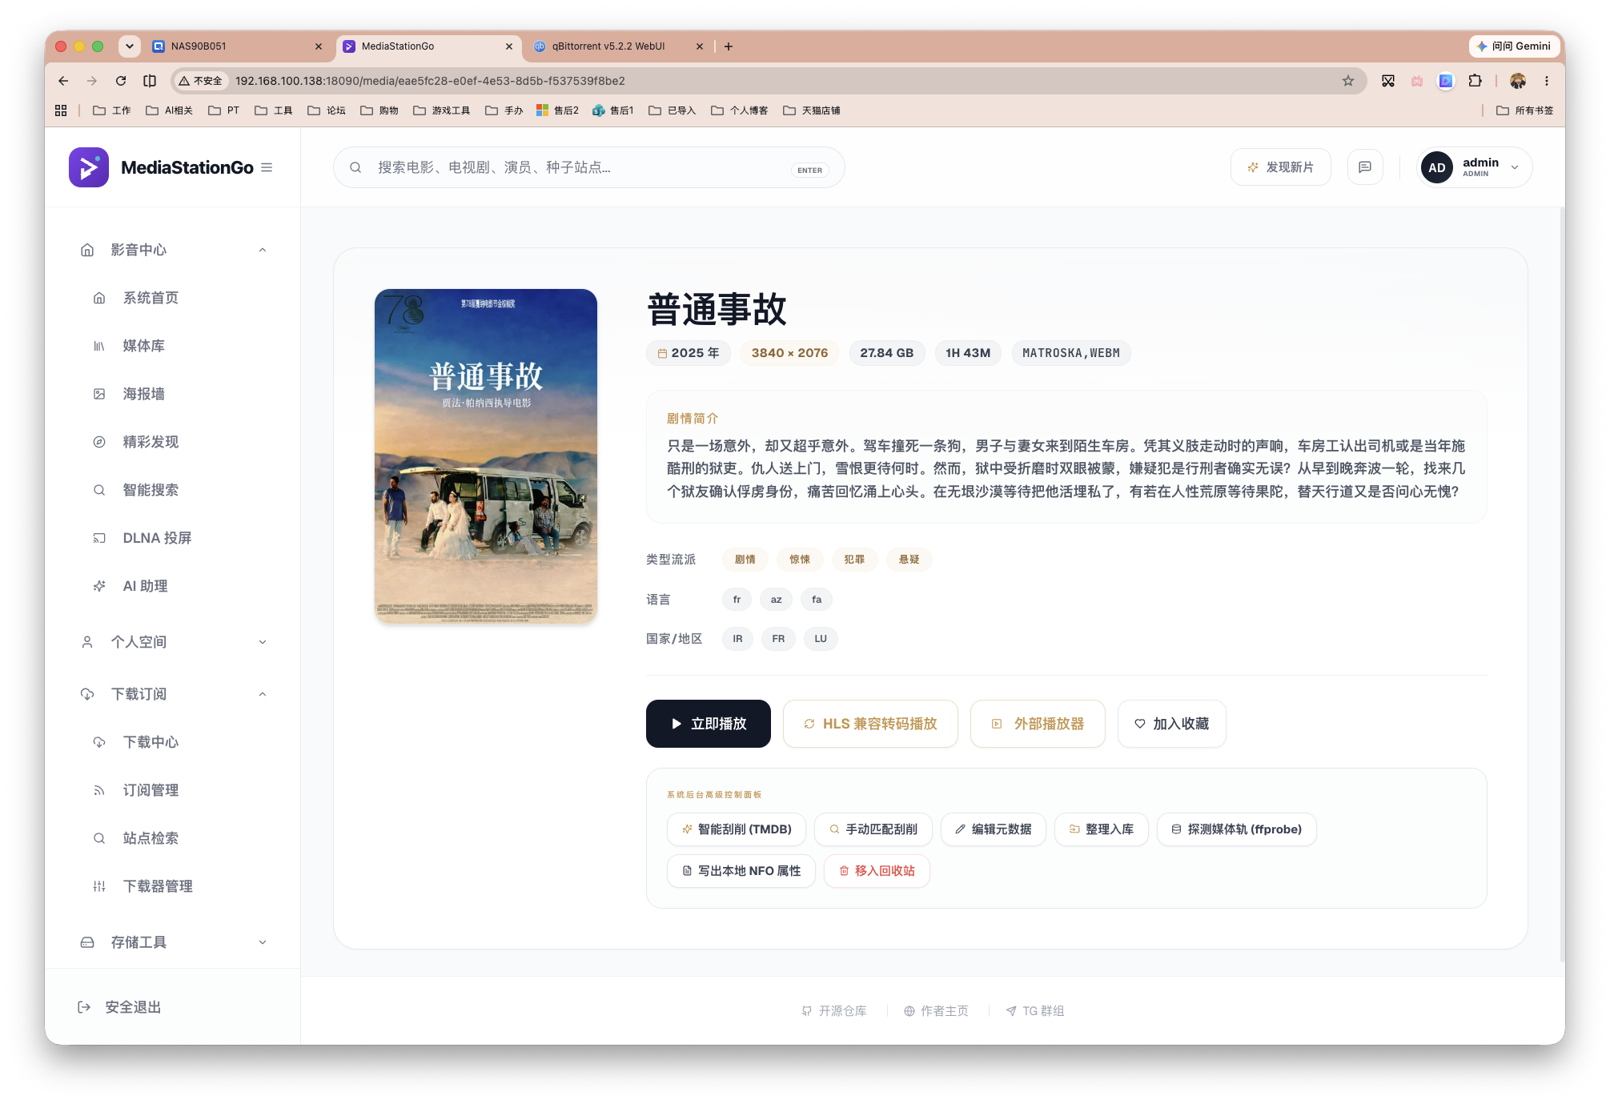Open the messages chat icon button
The width and height of the screenshot is (1610, 1104).
tap(1365, 167)
